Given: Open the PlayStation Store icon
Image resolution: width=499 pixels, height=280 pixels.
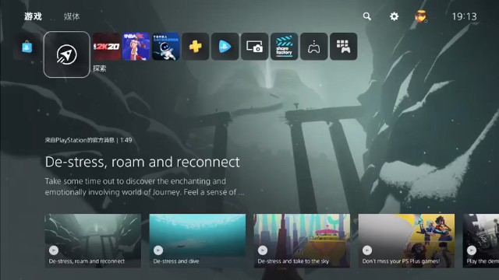Looking at the screenshot, I should [27, 47].
